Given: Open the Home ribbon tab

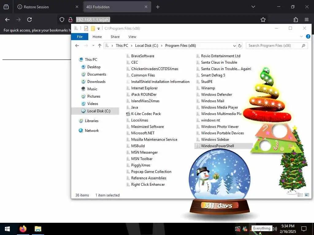Looking at the screenshot, I should coord(97,37).
